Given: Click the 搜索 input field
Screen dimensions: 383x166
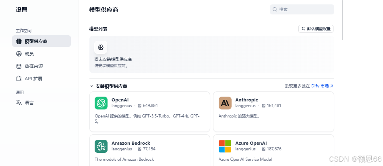Looking at the screenshot, I should (x=302, y=9).
